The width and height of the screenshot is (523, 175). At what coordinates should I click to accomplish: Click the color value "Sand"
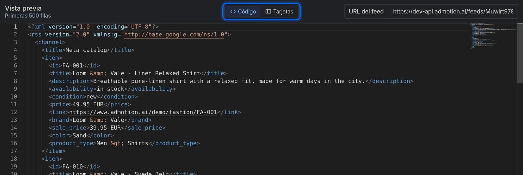[x=79, y=135]
